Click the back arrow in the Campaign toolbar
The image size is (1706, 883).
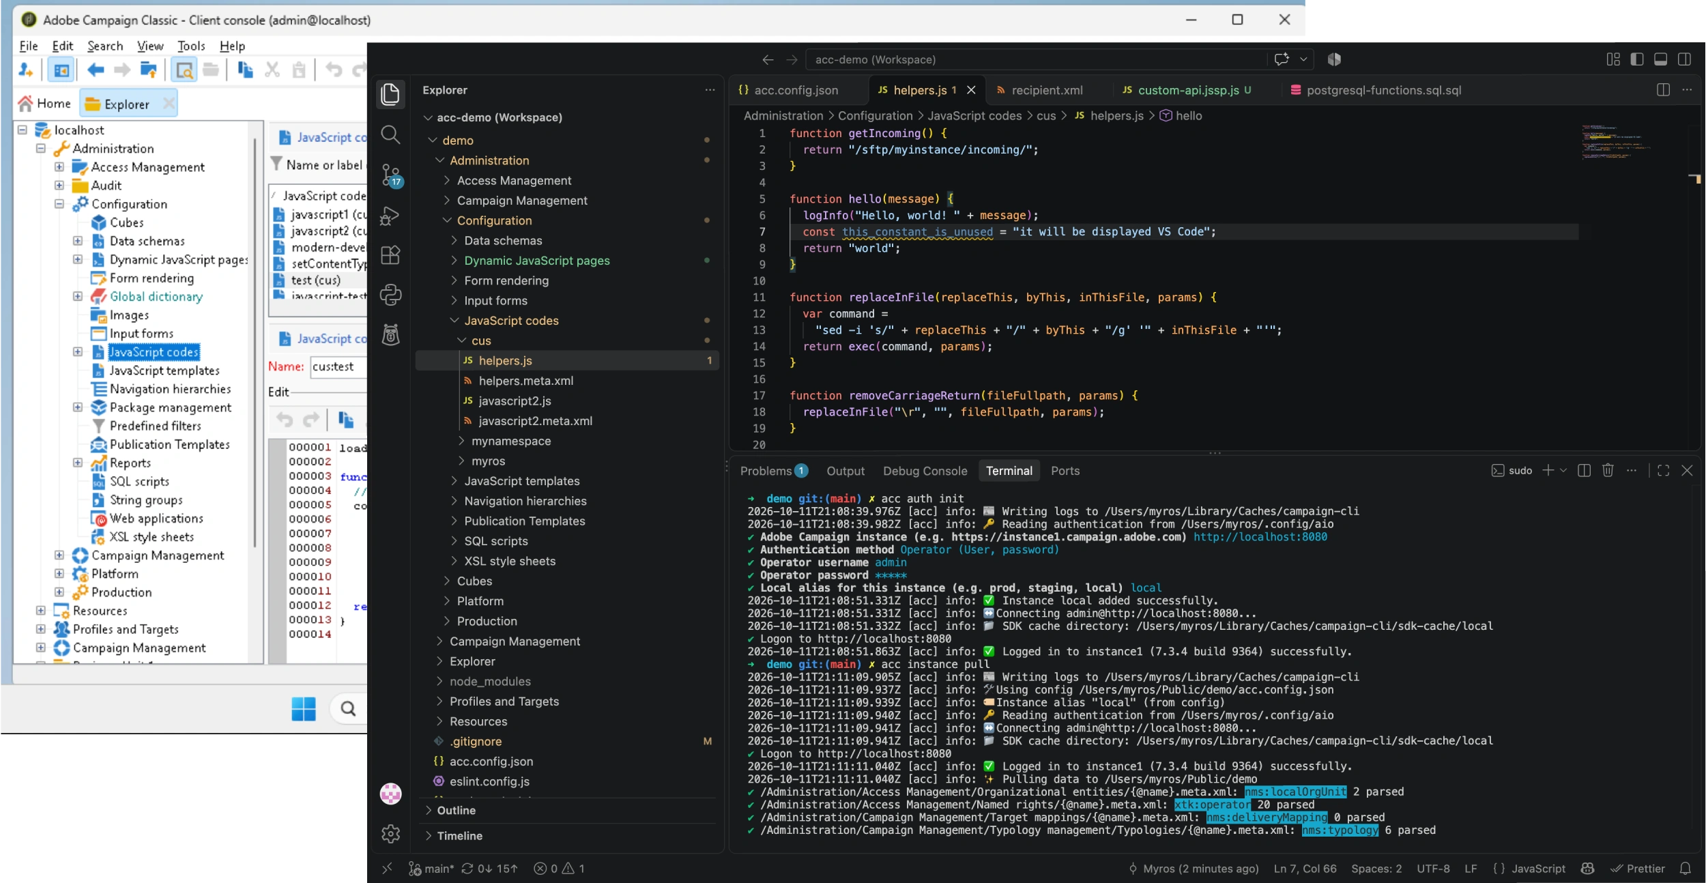coord(96,70)
